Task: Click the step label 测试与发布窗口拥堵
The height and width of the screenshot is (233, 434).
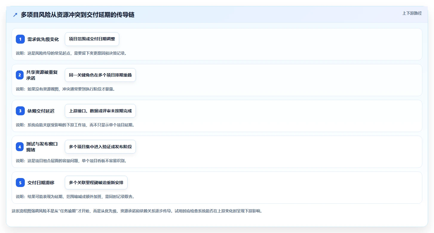Action: (42, 147)
